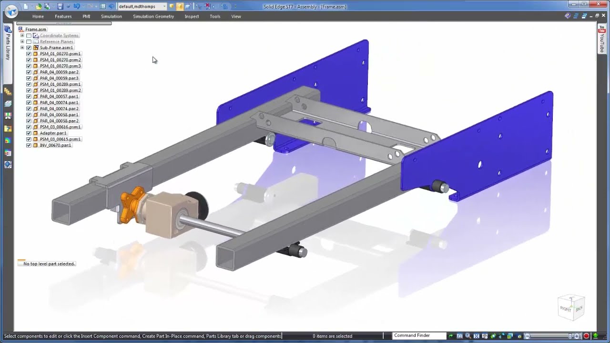The height and width of the screenshot is (343, 610).
Task: Select PSM_03_00615.psm:1 in tree
Action: [x=61, y=139]
